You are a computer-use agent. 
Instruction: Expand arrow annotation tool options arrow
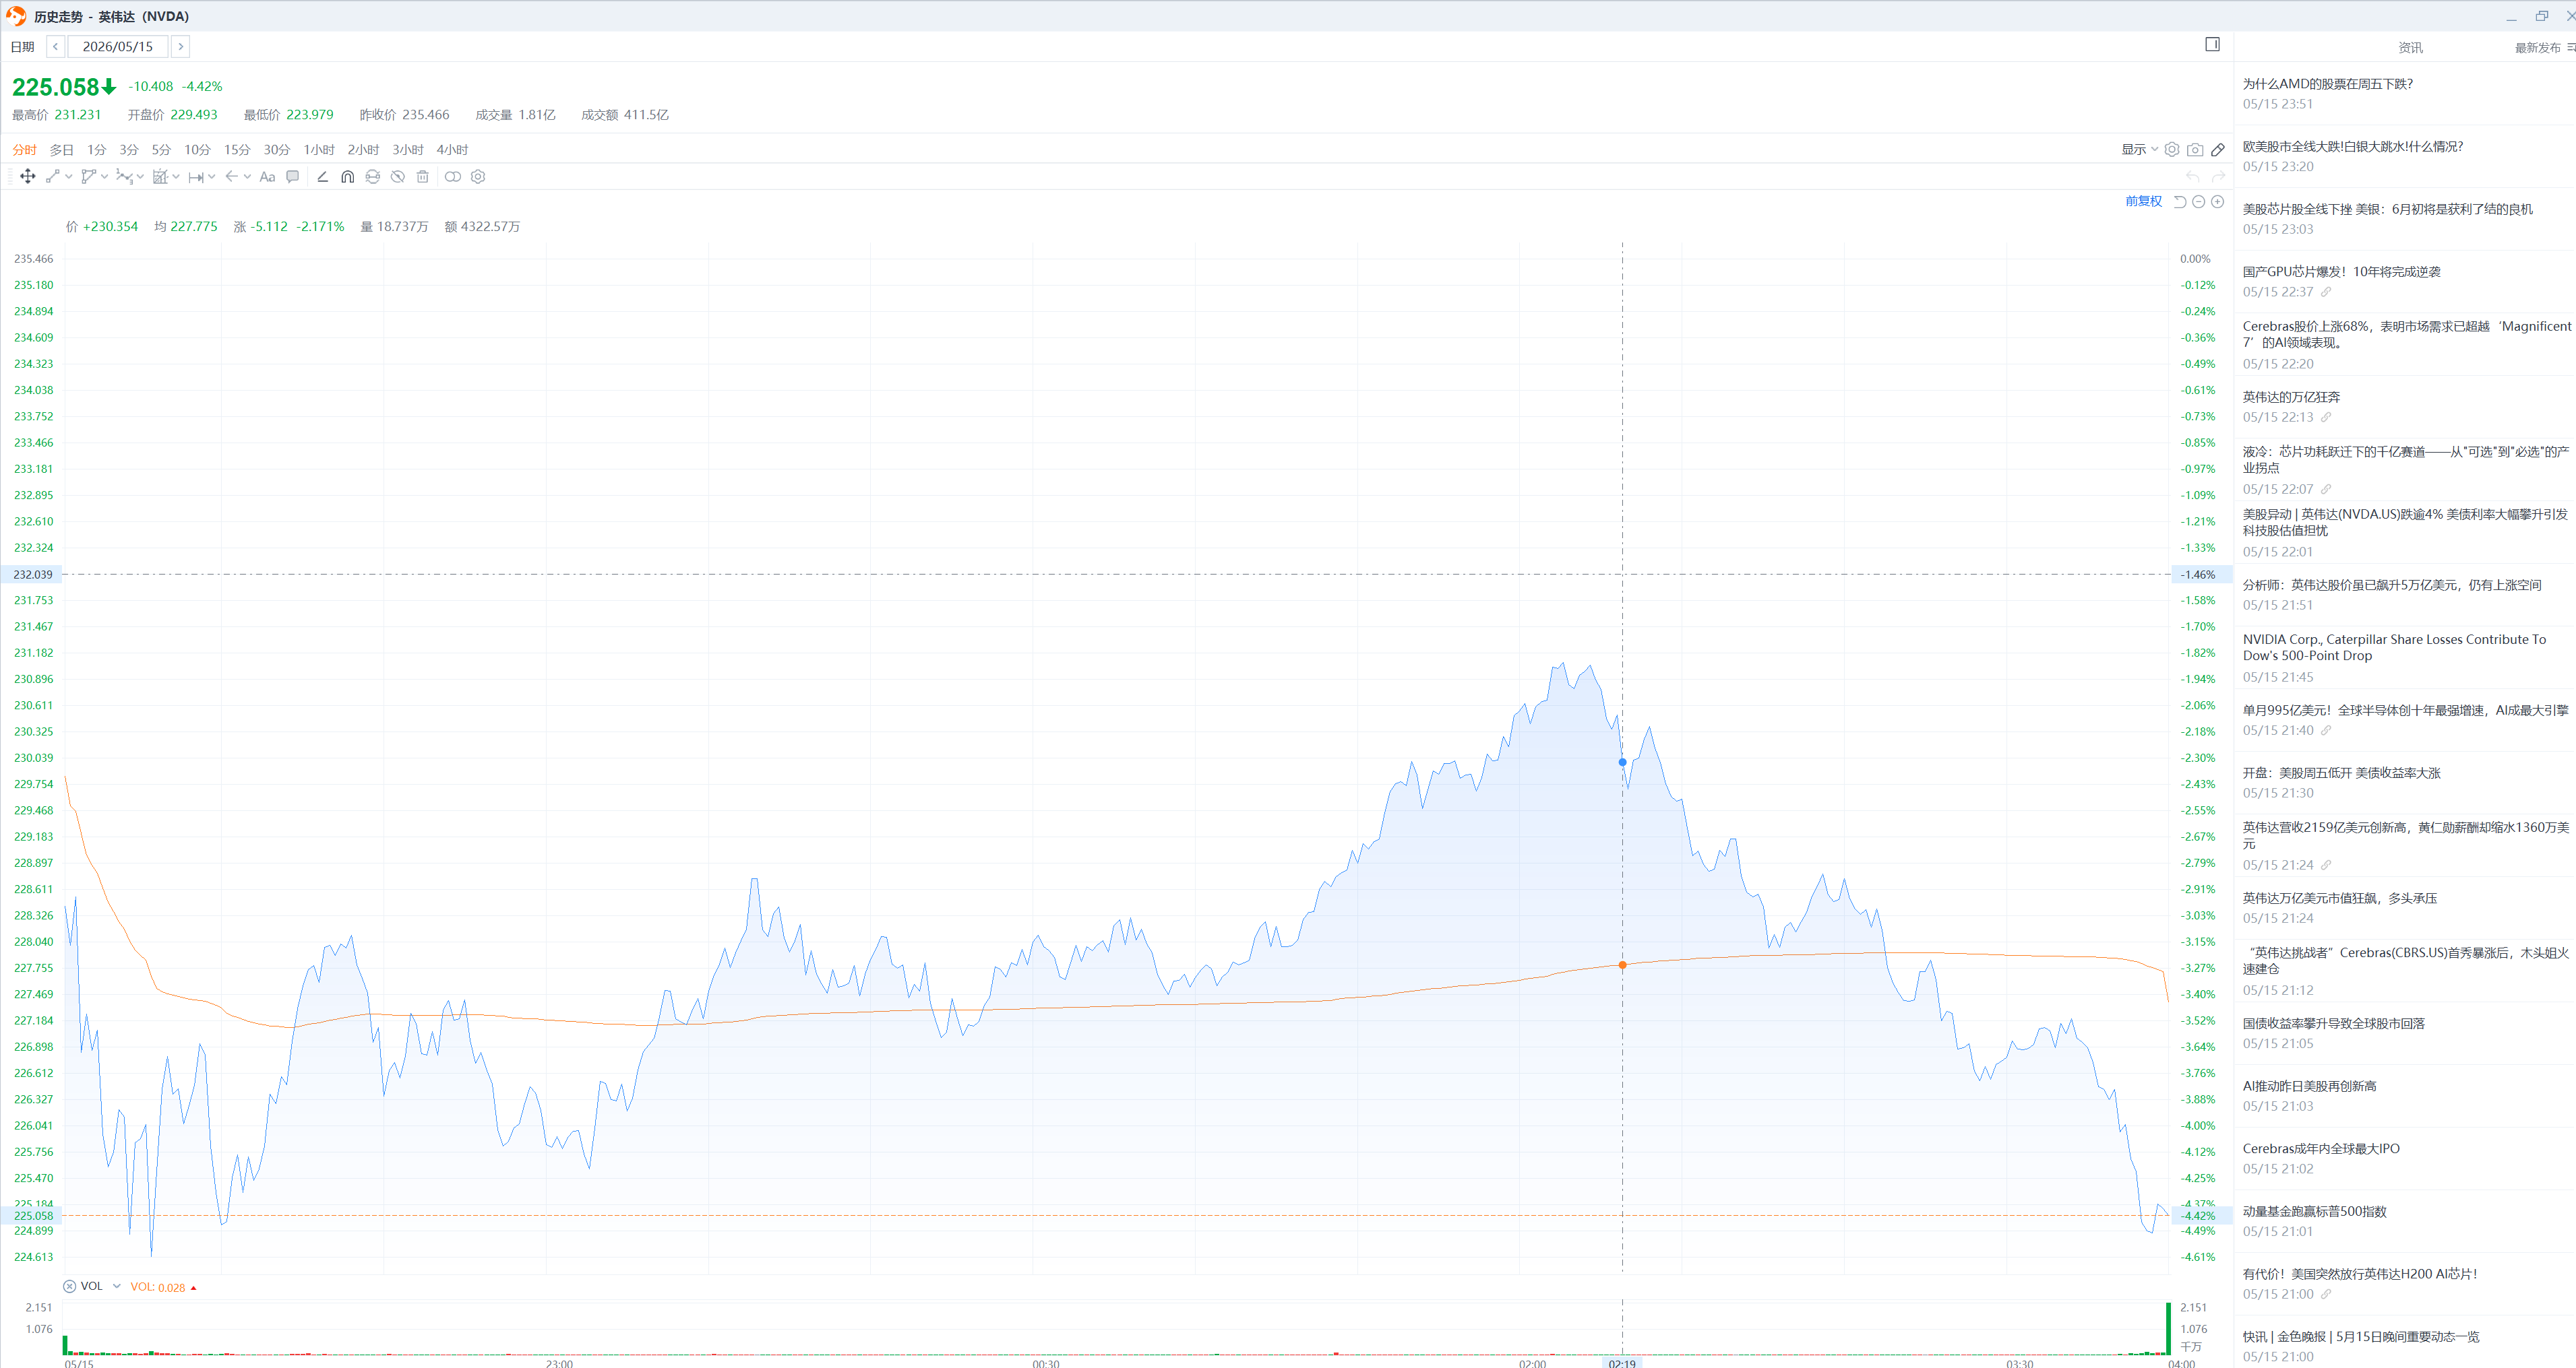(247, 177)
